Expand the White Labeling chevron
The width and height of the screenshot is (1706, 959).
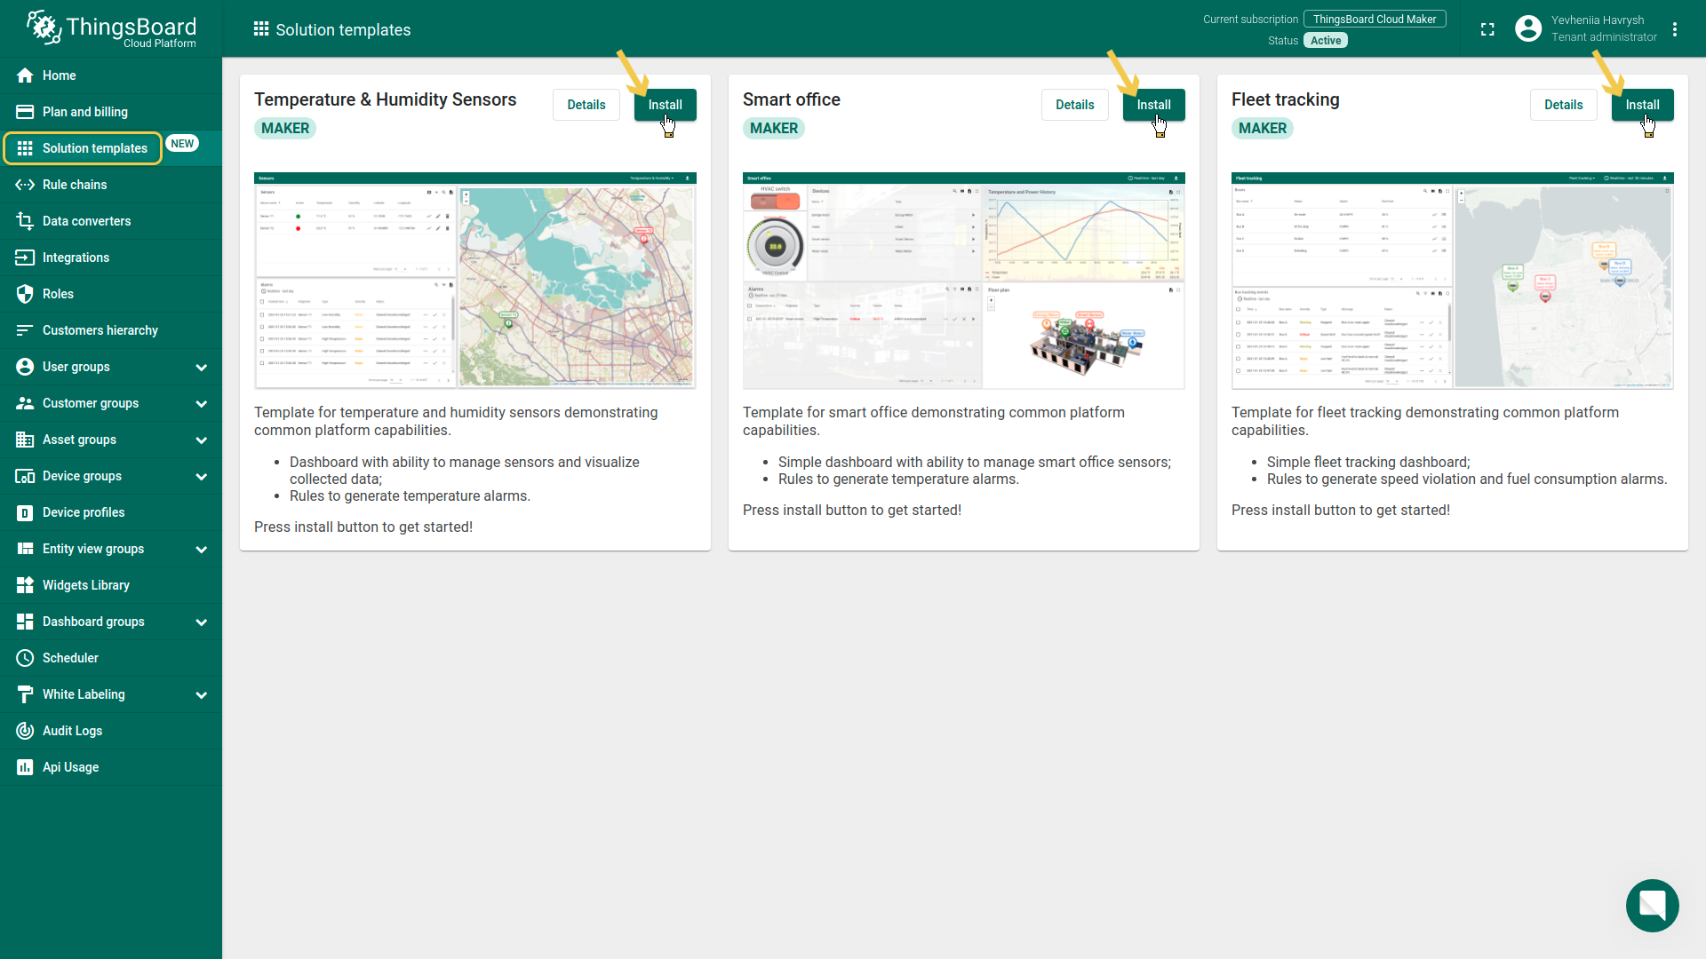pyautogui.click(x=202, y=695)
